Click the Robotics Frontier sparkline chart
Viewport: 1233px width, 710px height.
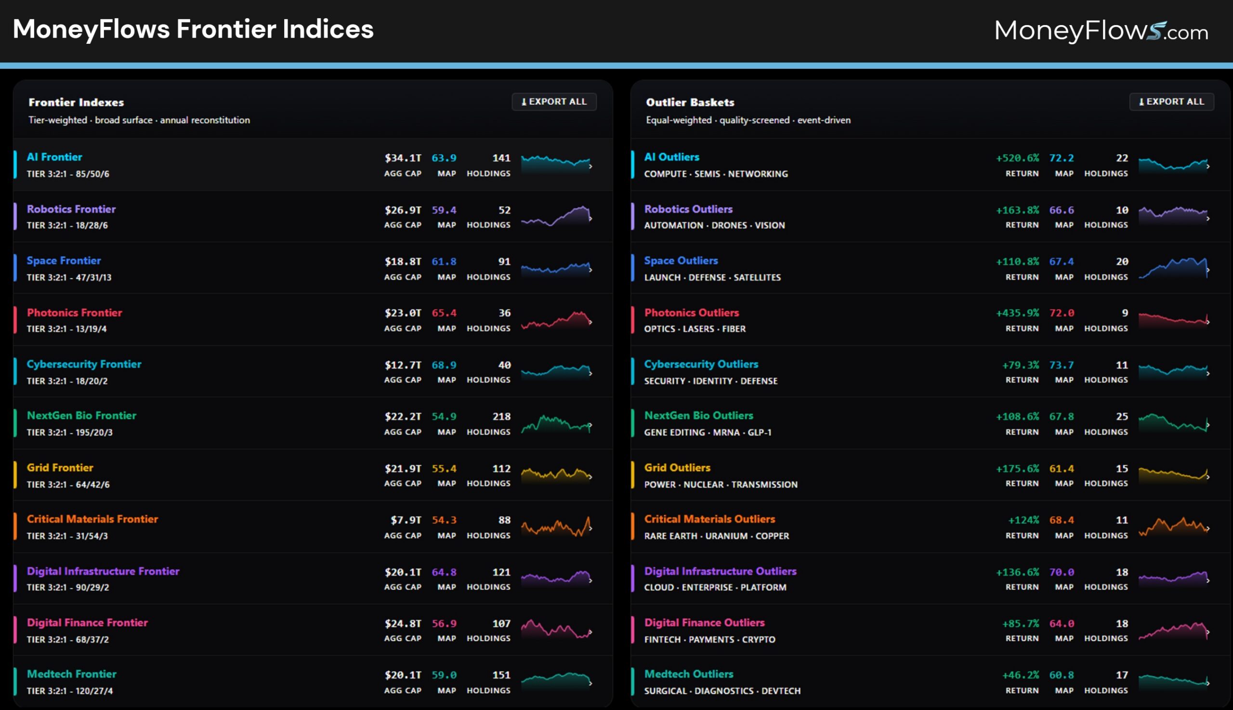(556, 216)
